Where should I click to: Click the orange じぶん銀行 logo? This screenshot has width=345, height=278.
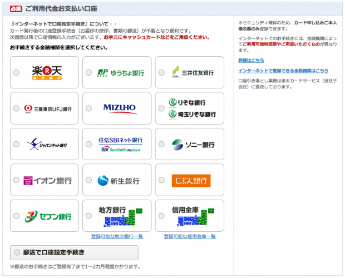coord(191,181)
